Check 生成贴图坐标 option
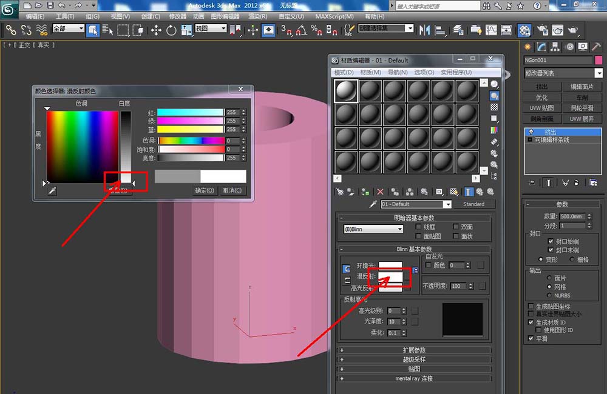 [531, 306]
